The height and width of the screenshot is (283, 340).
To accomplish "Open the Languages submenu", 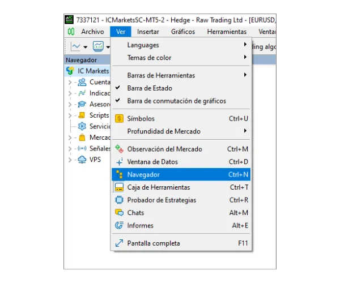I will coord(181,45).
